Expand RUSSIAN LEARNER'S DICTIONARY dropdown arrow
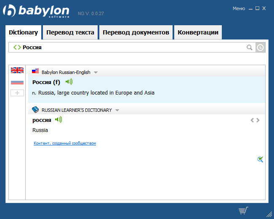This screenshot has width=274, height=219. pos(117,110)
